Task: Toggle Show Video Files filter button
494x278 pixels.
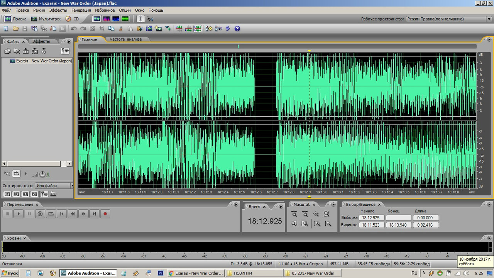Action: point(25,194)
